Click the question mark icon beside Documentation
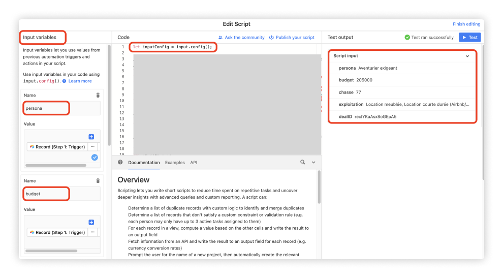The image size is (503, 278). 120,162
